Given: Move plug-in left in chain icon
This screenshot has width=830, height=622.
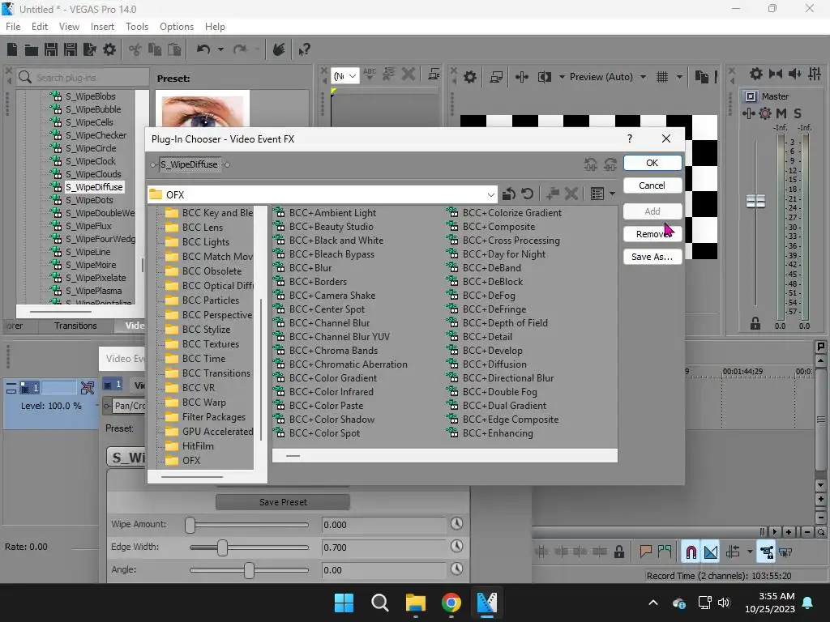Looking at the screenshot, I should (591, 164).
